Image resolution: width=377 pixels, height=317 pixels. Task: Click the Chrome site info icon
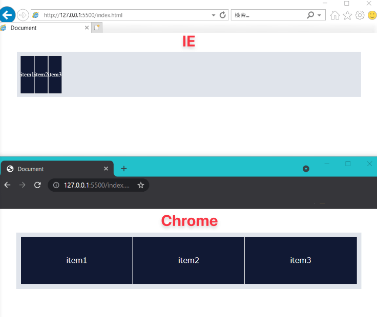56,185
